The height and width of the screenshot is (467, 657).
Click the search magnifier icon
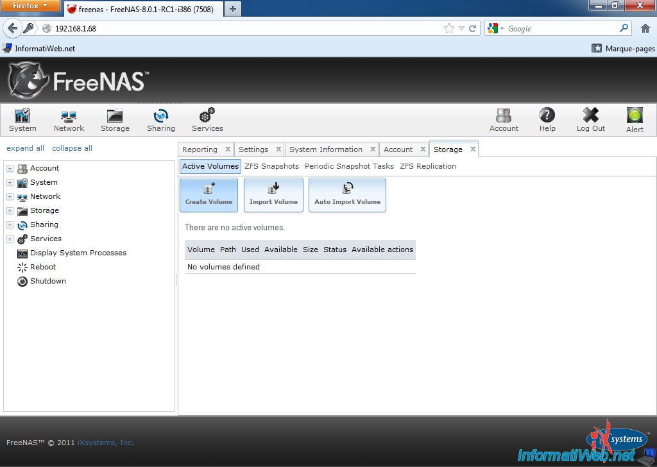point(624,28)
